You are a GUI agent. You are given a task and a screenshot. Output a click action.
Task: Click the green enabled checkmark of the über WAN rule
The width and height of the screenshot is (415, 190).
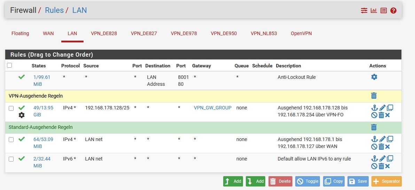(x=22, y=139)
